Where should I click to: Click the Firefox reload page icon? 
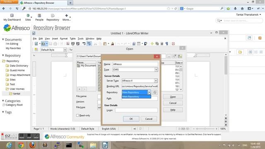point(176,9)
